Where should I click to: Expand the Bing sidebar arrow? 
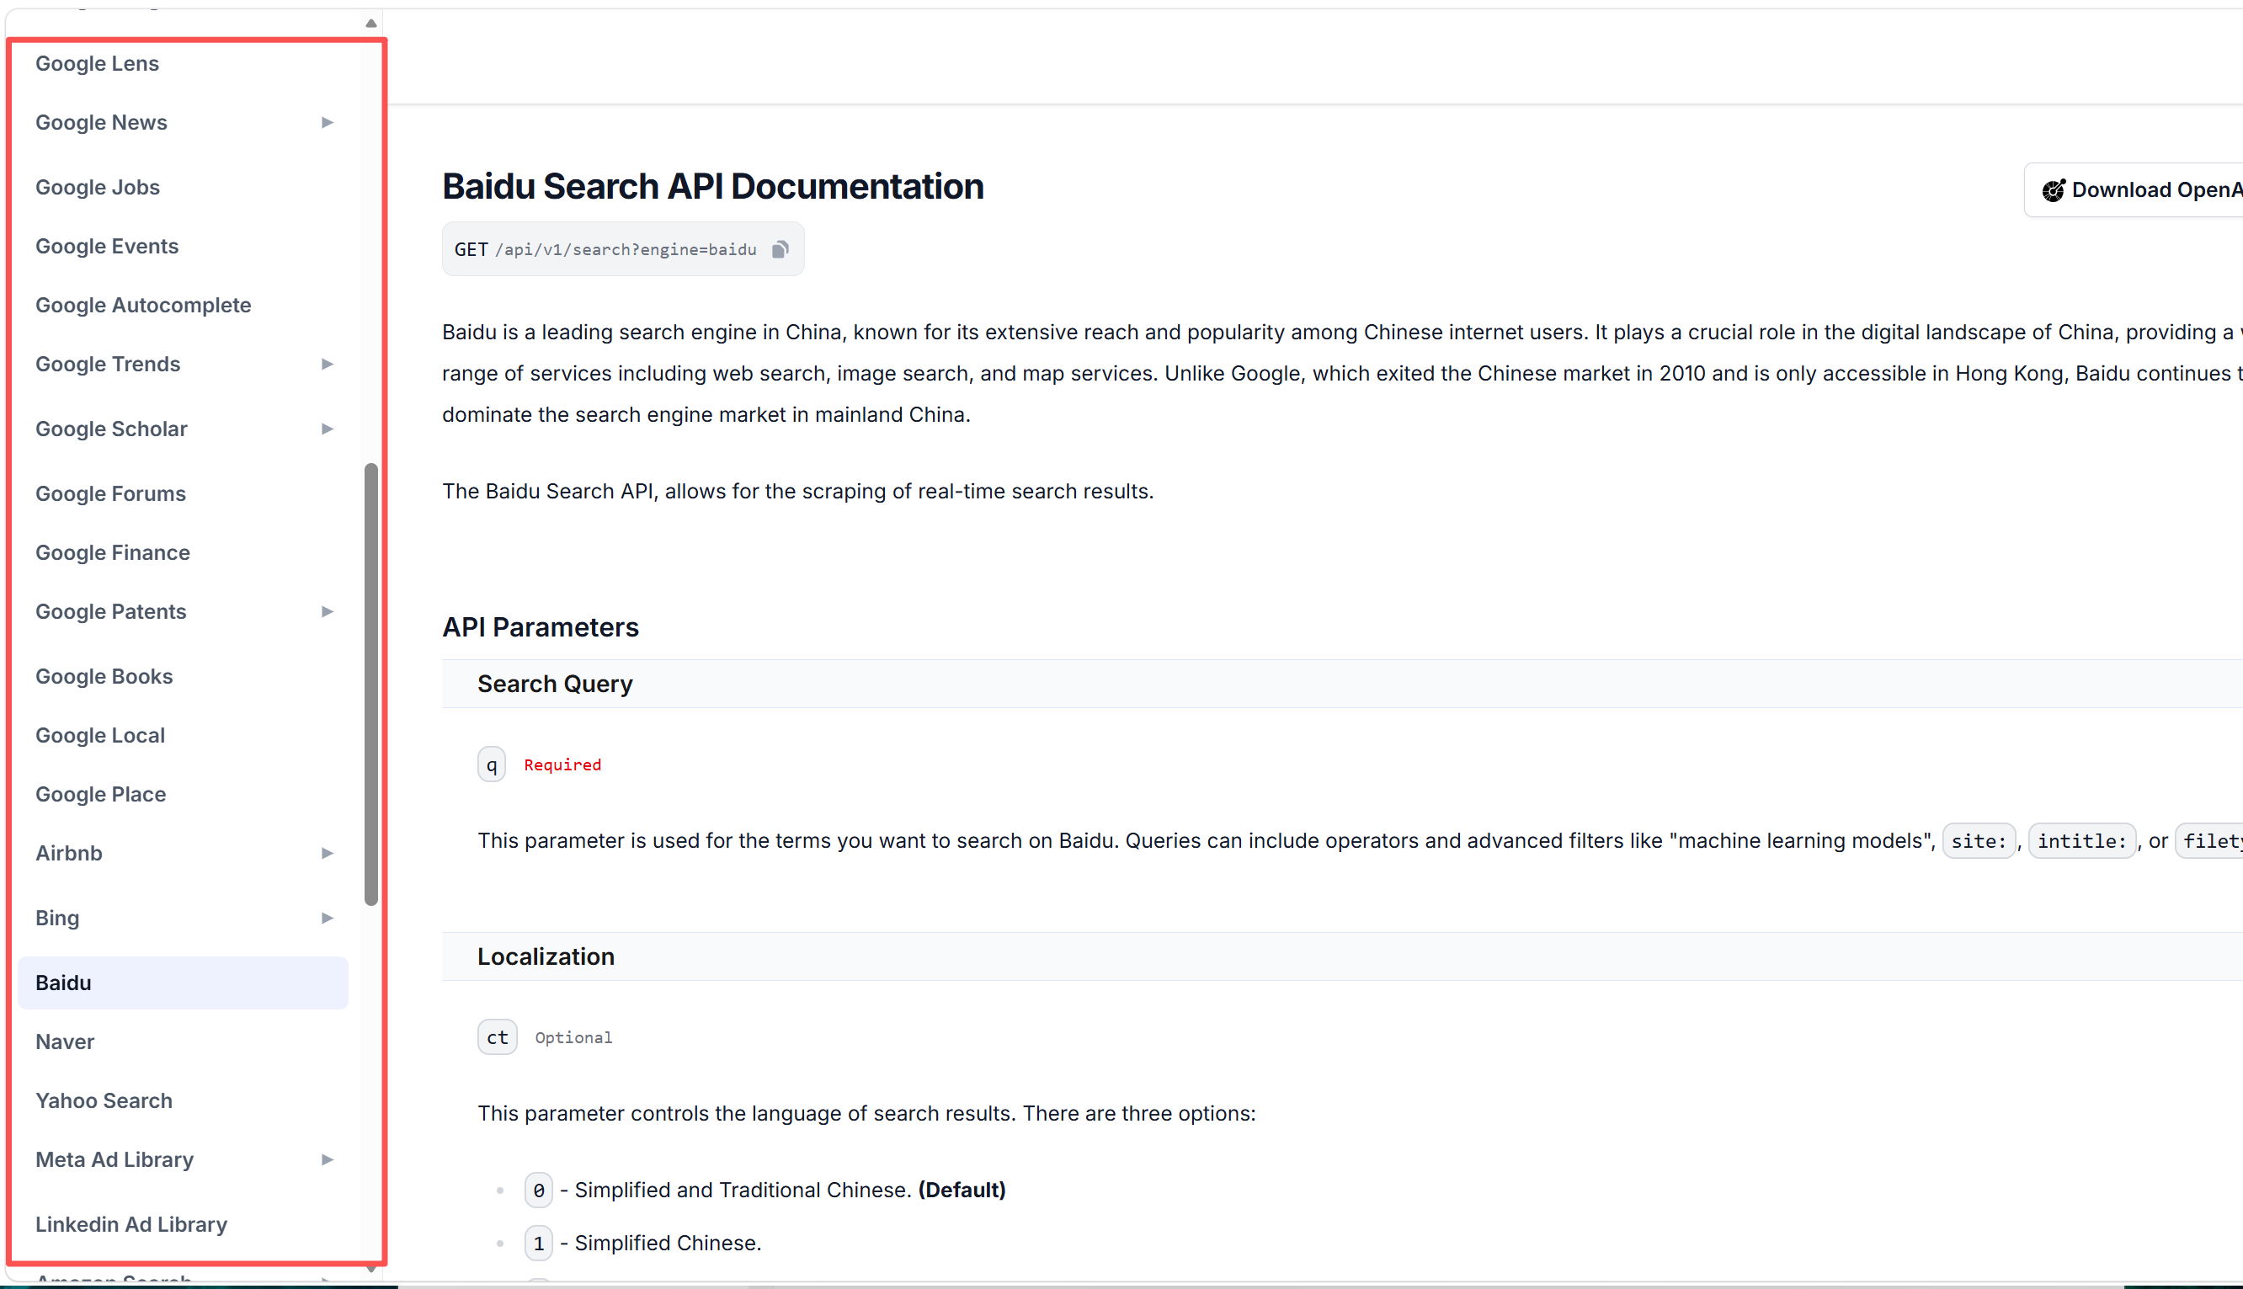(327, 918)
